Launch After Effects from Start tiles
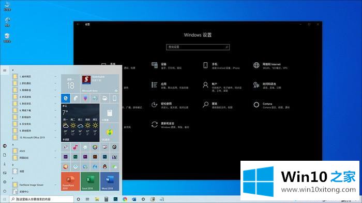 click(x=66, y=157)
